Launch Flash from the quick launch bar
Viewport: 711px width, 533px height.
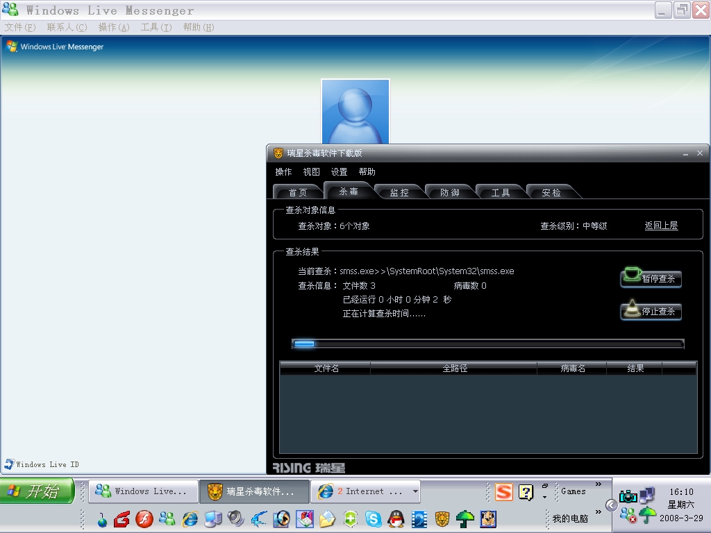pyautogui.click(x=144, y=519)
